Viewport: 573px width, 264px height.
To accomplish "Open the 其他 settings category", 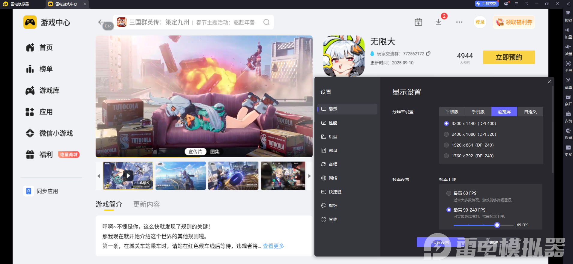I will [x=347, y=219].
